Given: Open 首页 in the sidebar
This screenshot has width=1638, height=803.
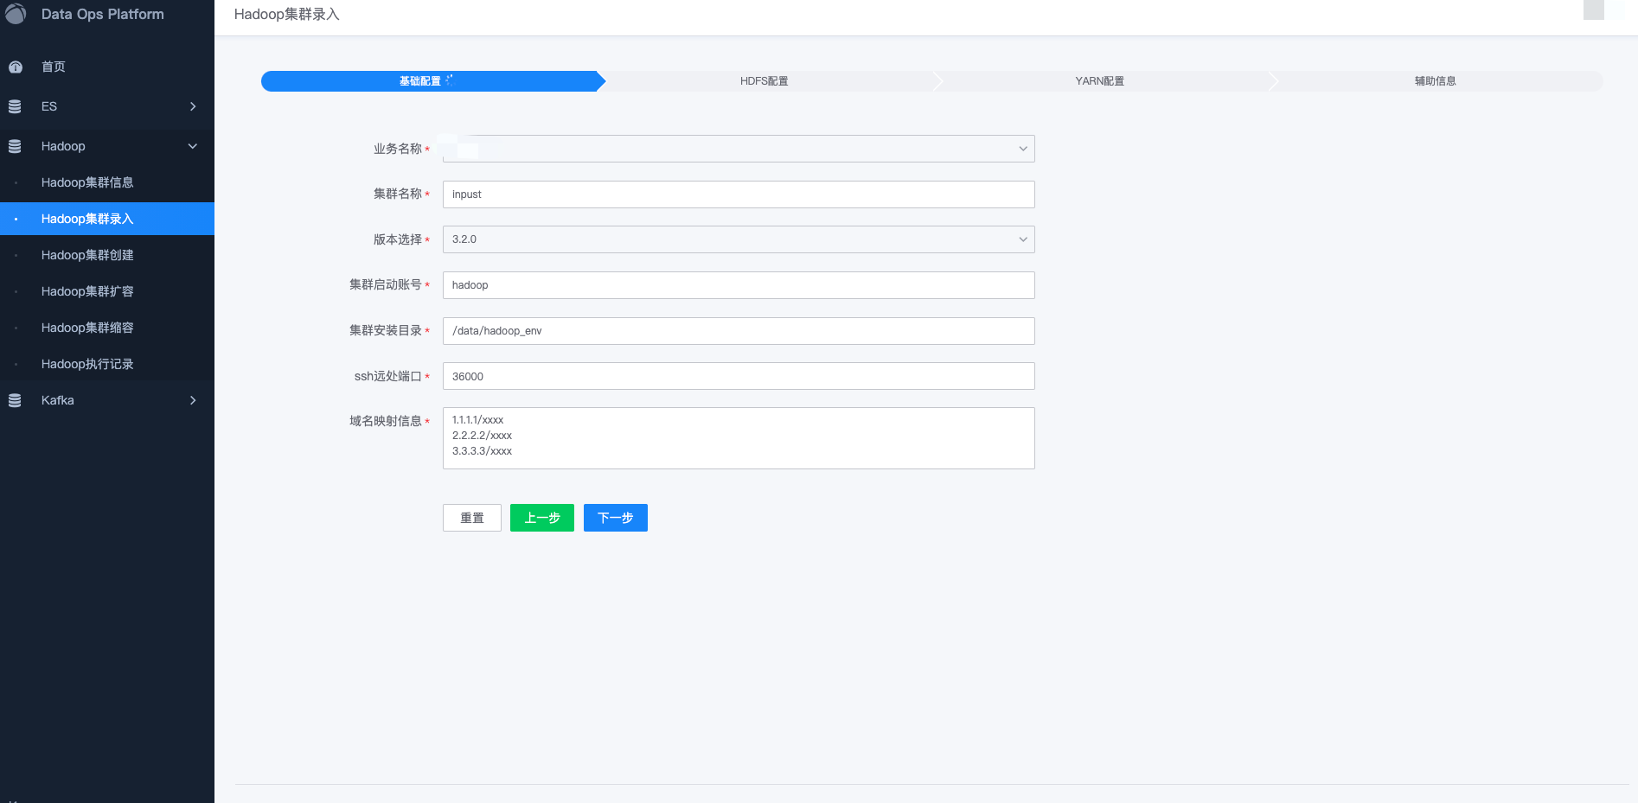Looking at the screenshot, I should click(x=107, y=67).
